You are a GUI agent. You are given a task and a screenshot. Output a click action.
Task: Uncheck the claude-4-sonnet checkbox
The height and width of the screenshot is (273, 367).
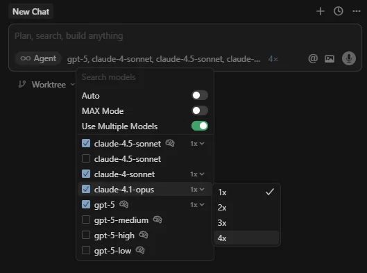(86, 174)
